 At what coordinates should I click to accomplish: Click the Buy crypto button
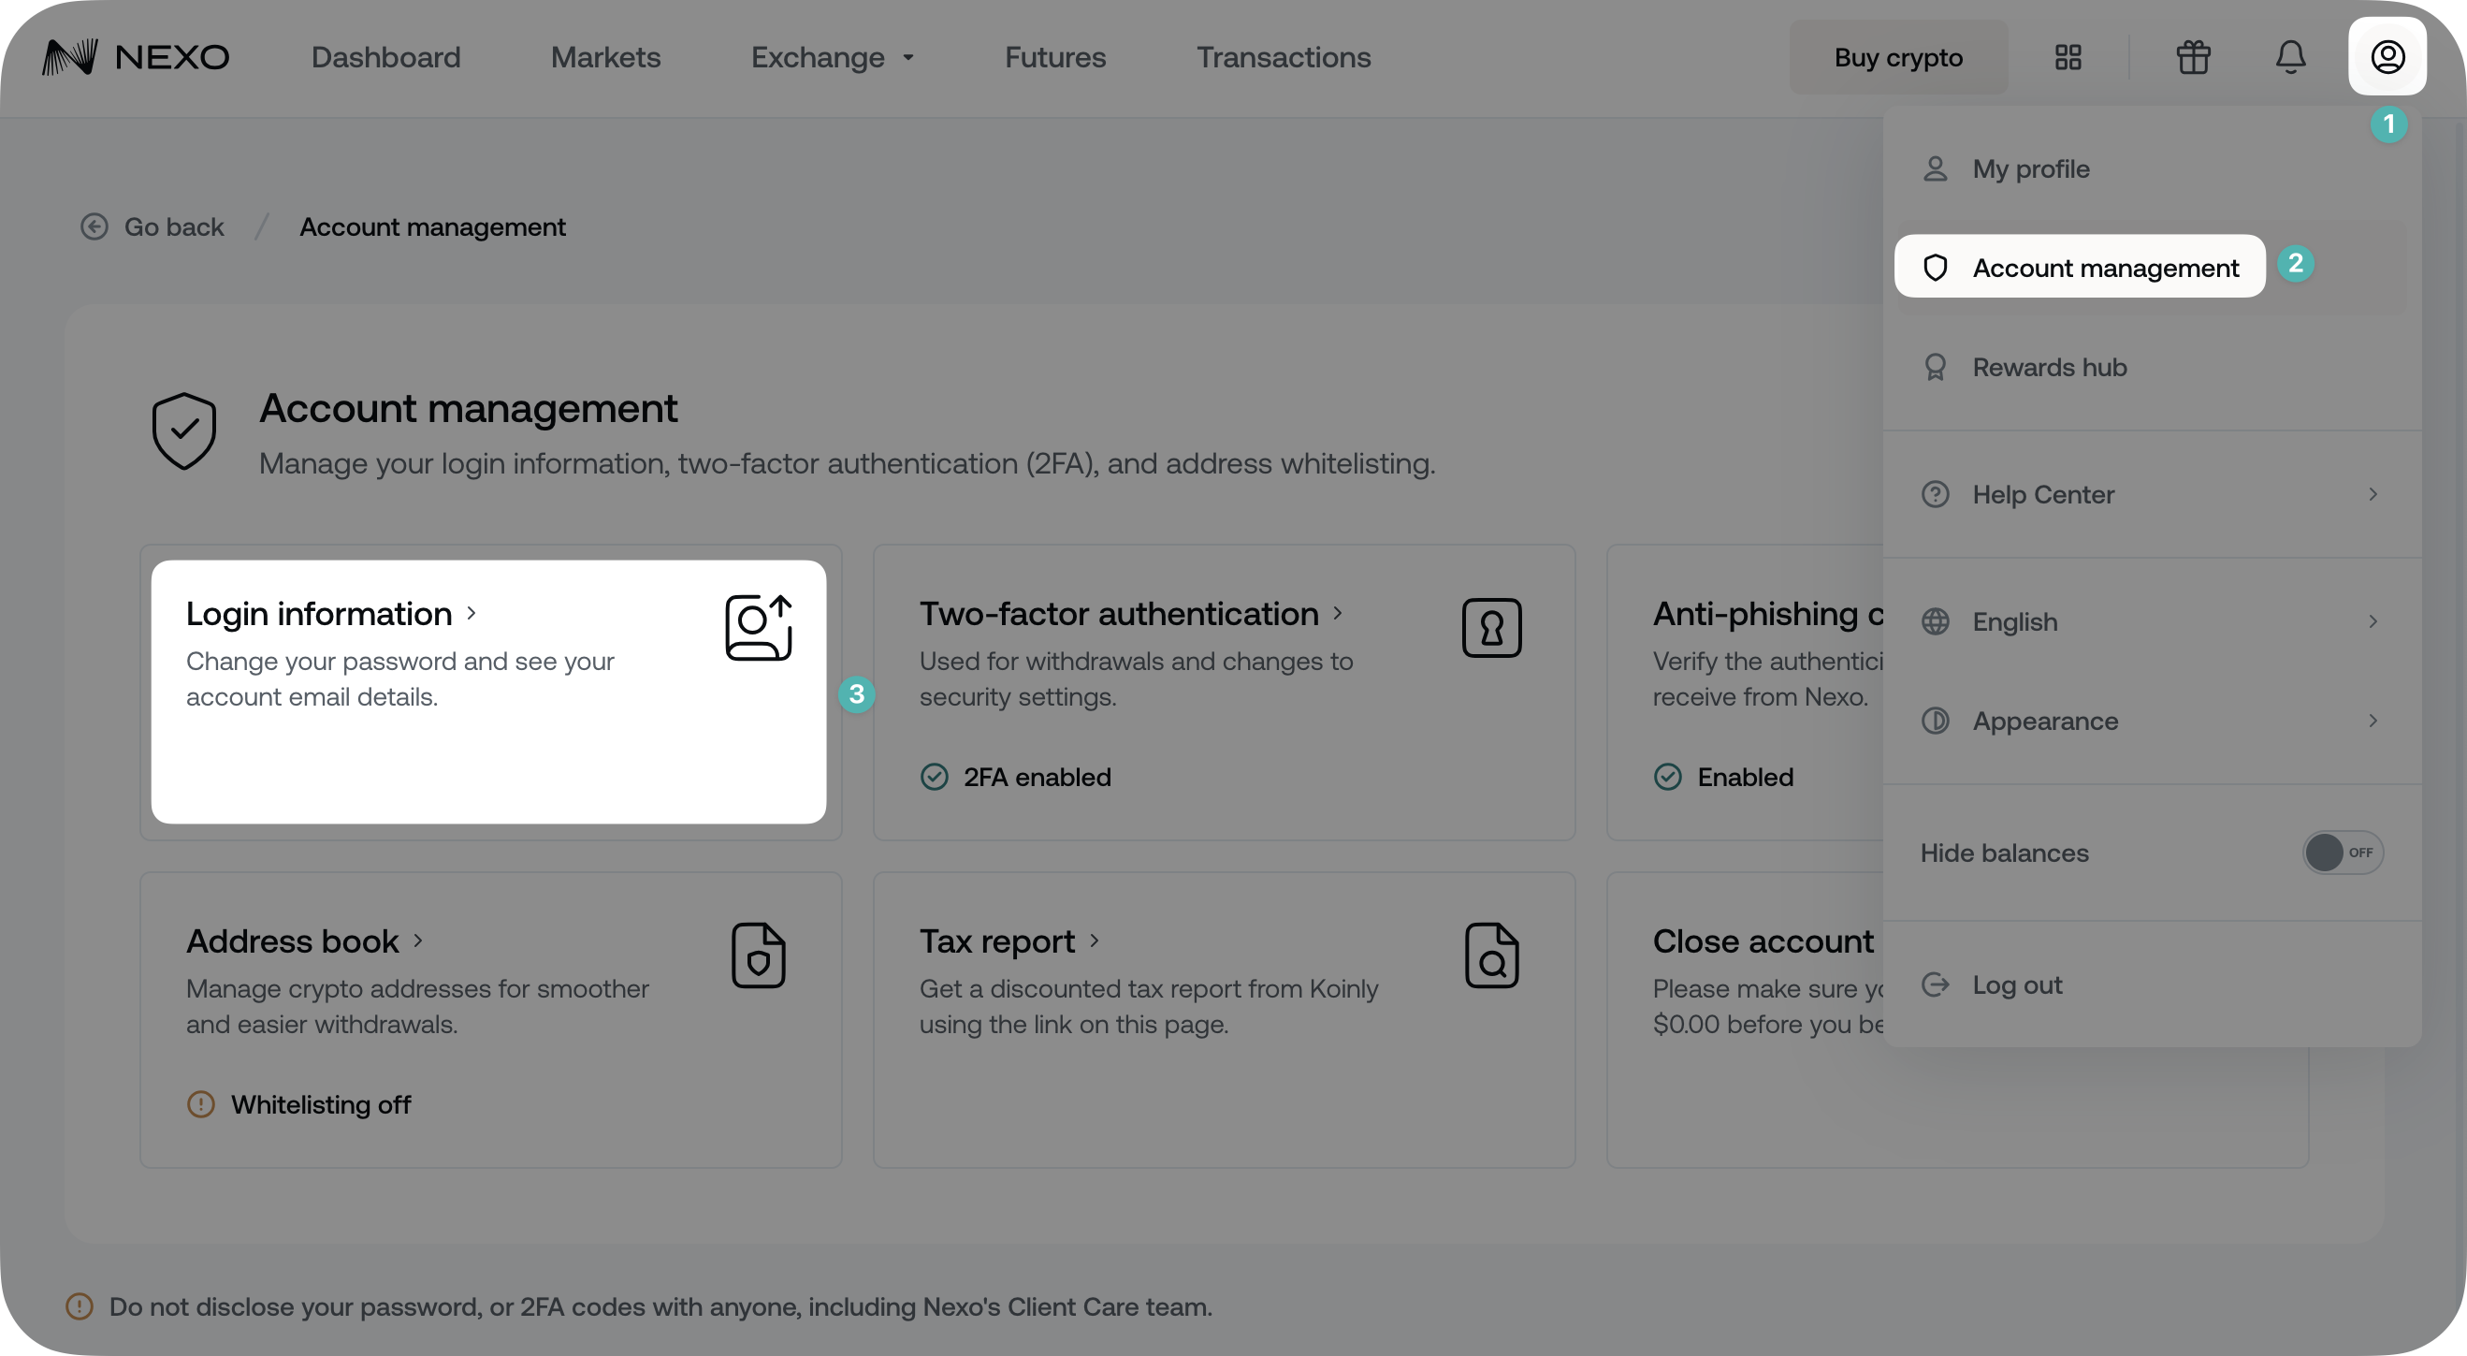[1897, 57]
